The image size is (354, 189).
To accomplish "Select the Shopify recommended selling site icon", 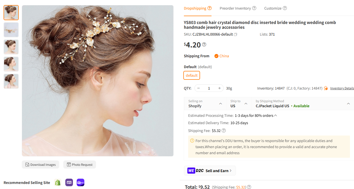I will coord(57,182).
